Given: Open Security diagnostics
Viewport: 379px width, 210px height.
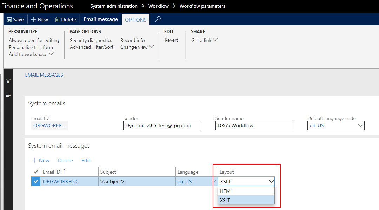Looking at the screenshot, I should point(91,40).
